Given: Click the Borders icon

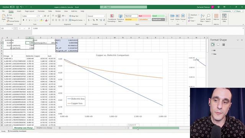Looking at the screenshot, I should coord(36,20).
